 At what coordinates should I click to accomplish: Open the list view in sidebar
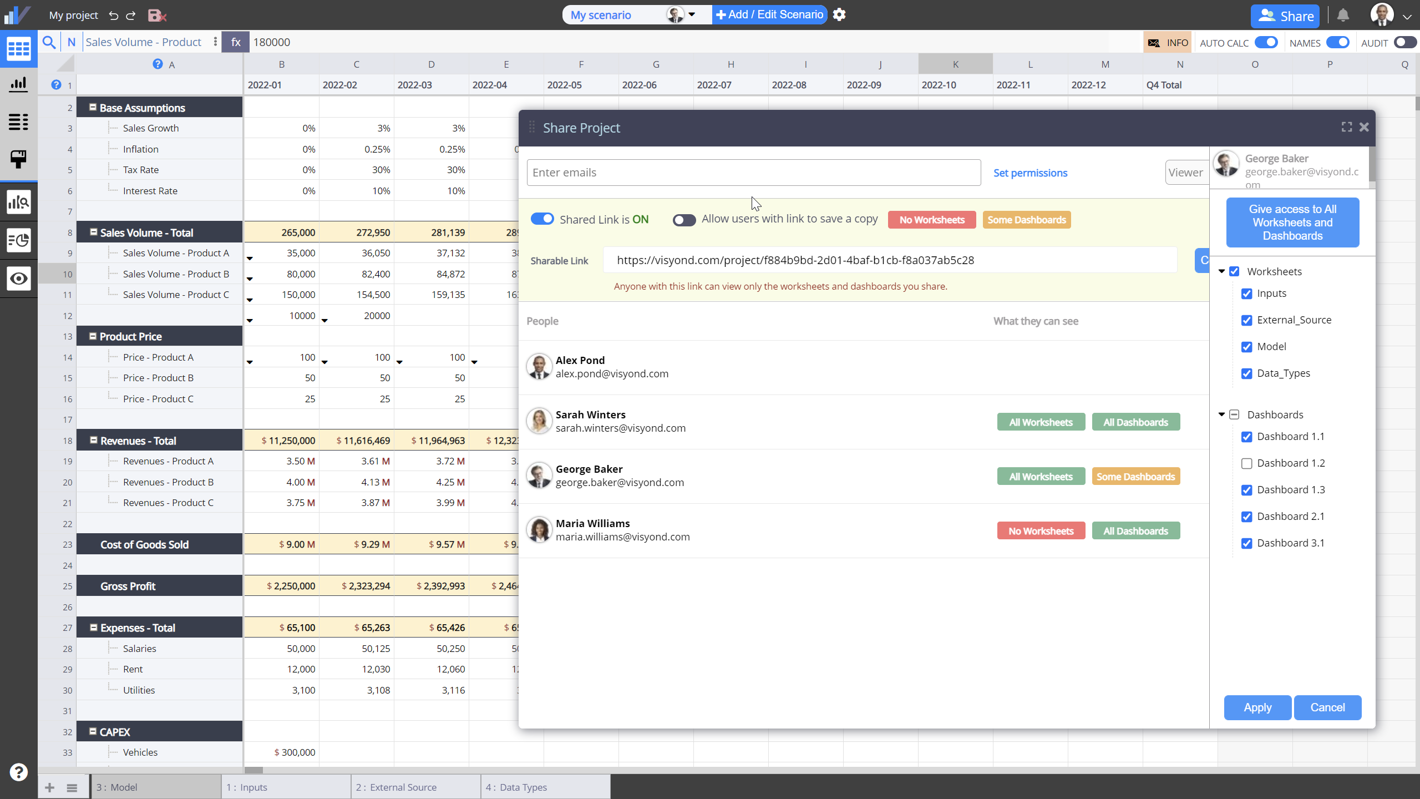coord(19,122)
